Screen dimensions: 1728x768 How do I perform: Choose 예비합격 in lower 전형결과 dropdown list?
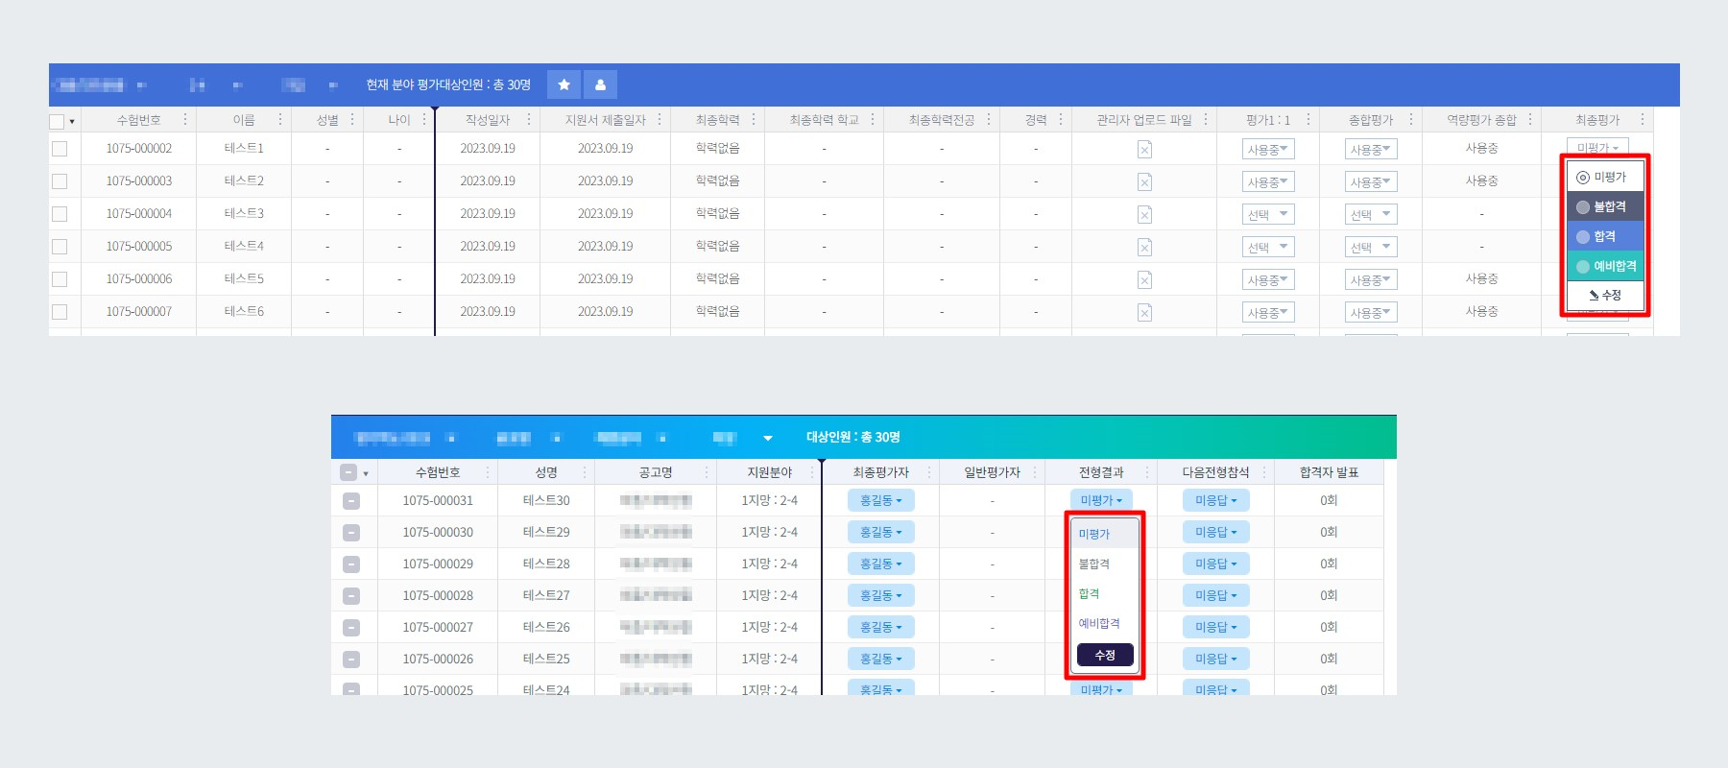tap(1104, 623)
